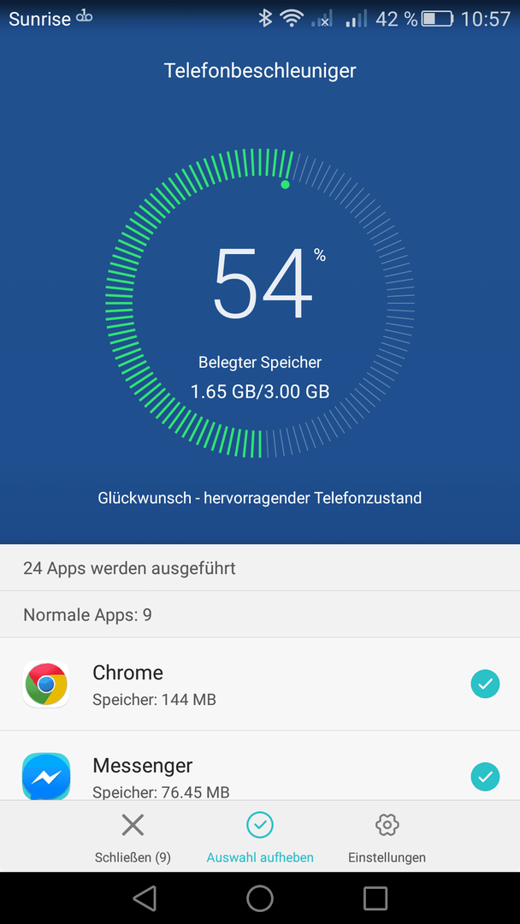Tap the Android back navigation triangle
This screenshot has width=520, height=924.
(x=145, y=897)
